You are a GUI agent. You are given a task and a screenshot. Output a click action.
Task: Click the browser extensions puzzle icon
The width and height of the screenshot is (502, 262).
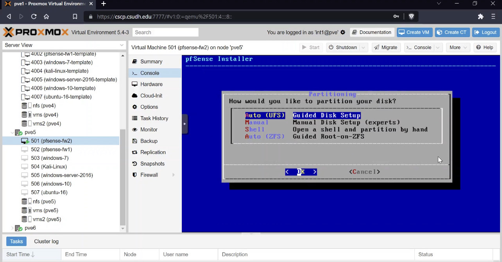481,16
